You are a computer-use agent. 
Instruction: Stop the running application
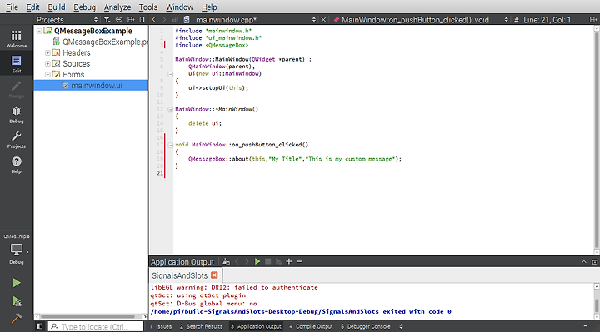(x=268, y=262)
